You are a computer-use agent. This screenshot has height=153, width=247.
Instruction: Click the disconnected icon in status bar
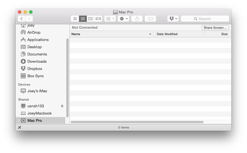pyautogui.click(x=20, y=127)
